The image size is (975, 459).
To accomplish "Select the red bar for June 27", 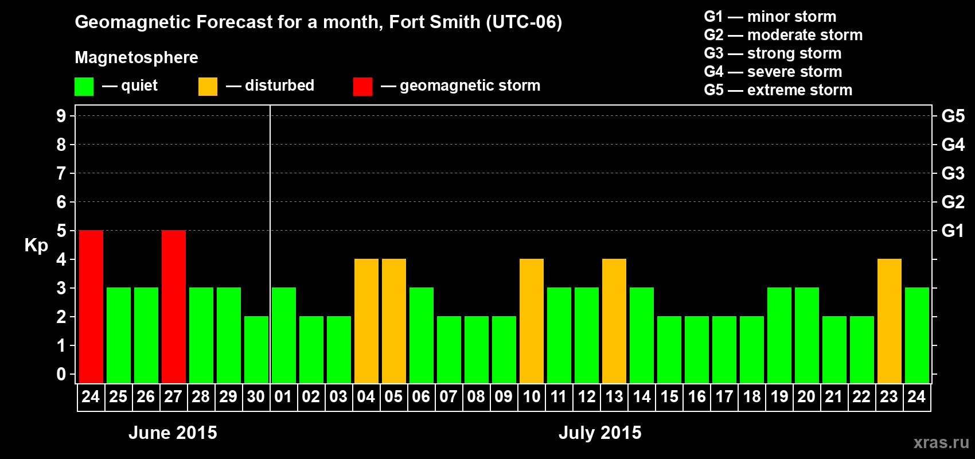I will click(174, 307).
